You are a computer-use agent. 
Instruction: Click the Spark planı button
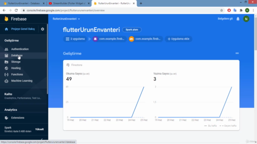pyautogui.click(x=132, y=30)
